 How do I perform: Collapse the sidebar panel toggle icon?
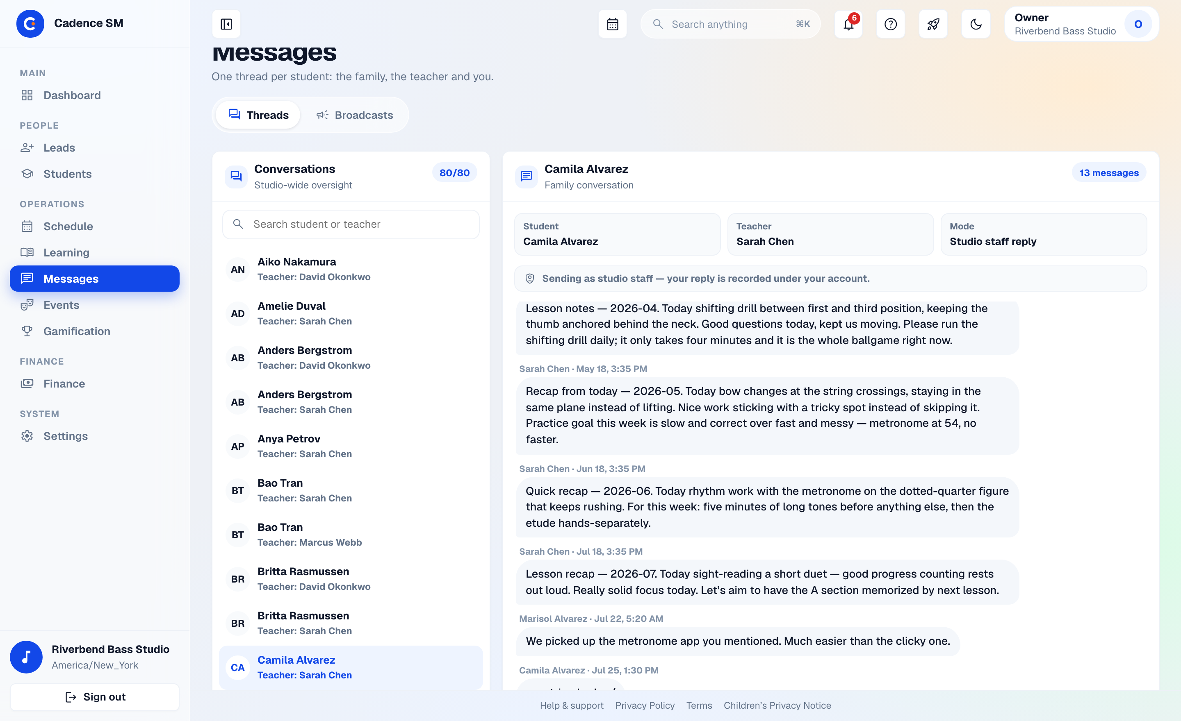pyautogui.click(x=226, y=24)
